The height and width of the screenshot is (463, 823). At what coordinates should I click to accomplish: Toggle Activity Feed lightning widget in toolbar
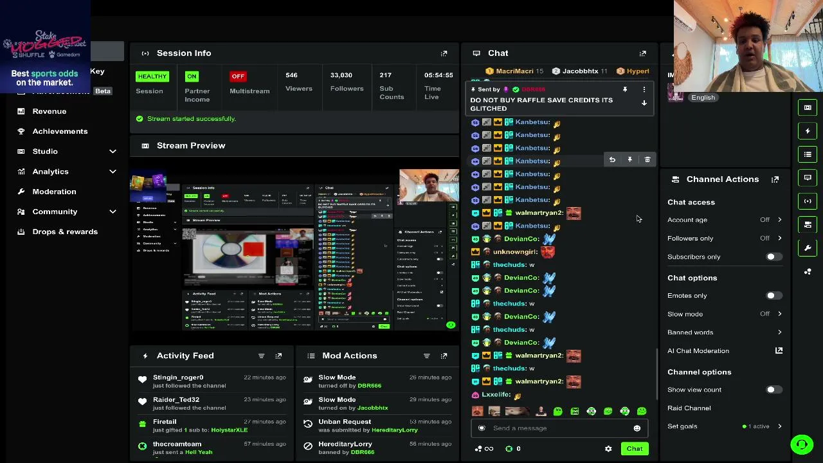(x=808, y=131)
